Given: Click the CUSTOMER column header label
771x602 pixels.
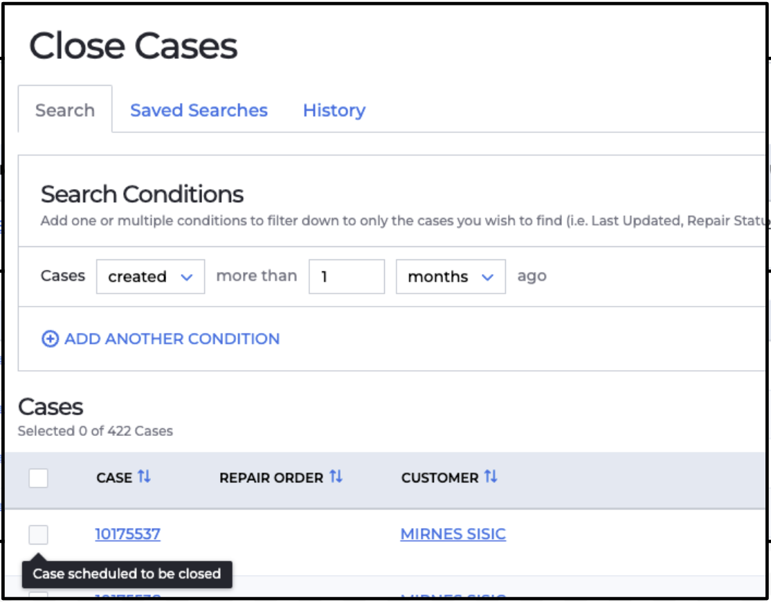Looking at the screenshot, I should [x=439, y=477].
